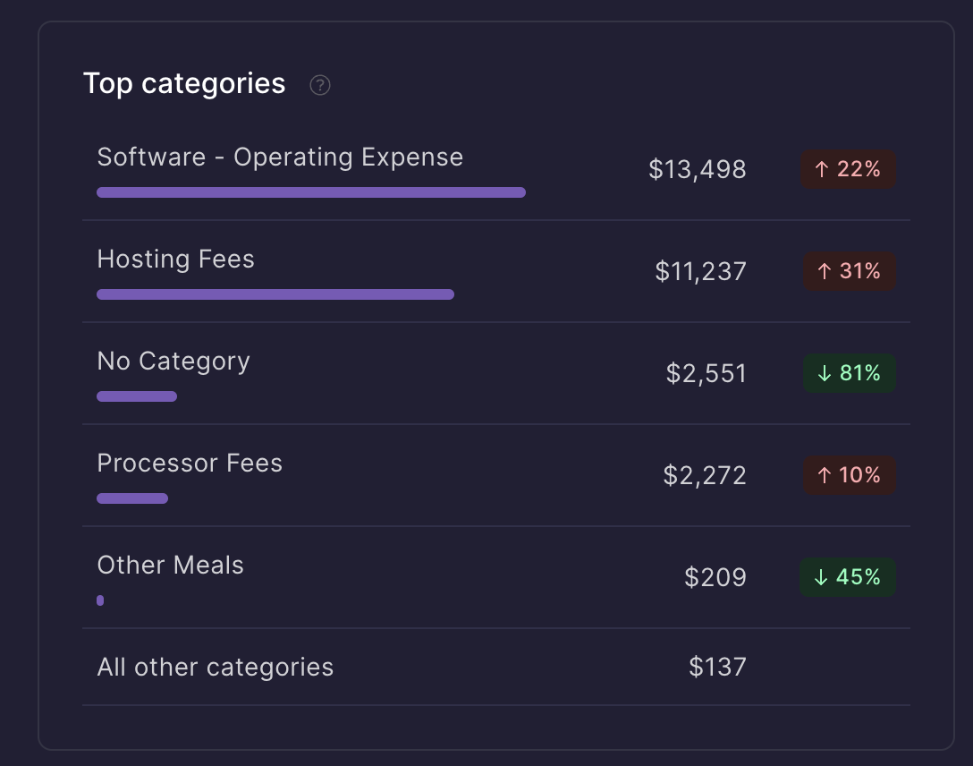Click the No Category row label
The image size is (973, 766).
[173, 362]
